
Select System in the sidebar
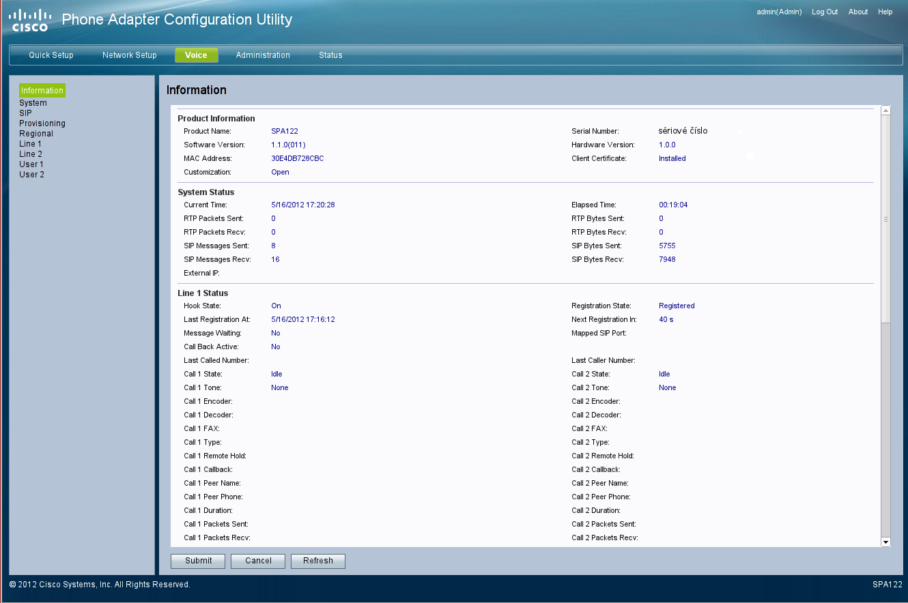[x=33, y=103]
